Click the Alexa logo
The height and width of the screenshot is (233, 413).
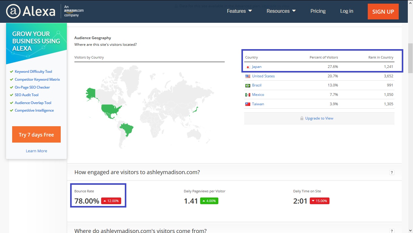click(x=31, y=12)
